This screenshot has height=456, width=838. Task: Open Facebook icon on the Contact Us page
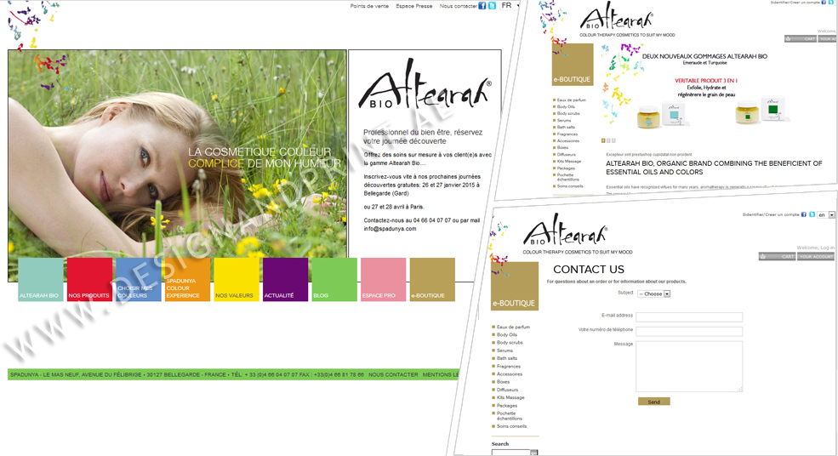801,214
